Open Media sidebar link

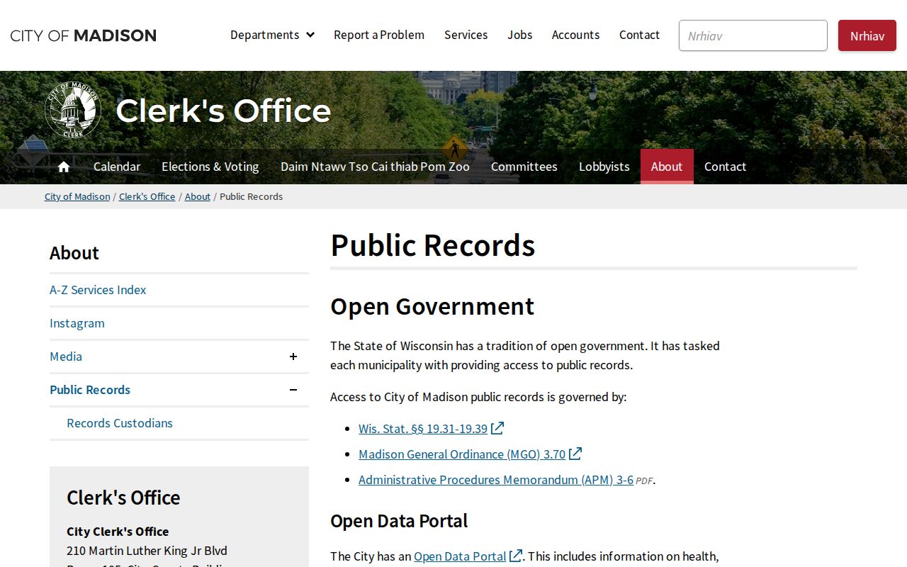pyautogui.click(x=66, y=357)
